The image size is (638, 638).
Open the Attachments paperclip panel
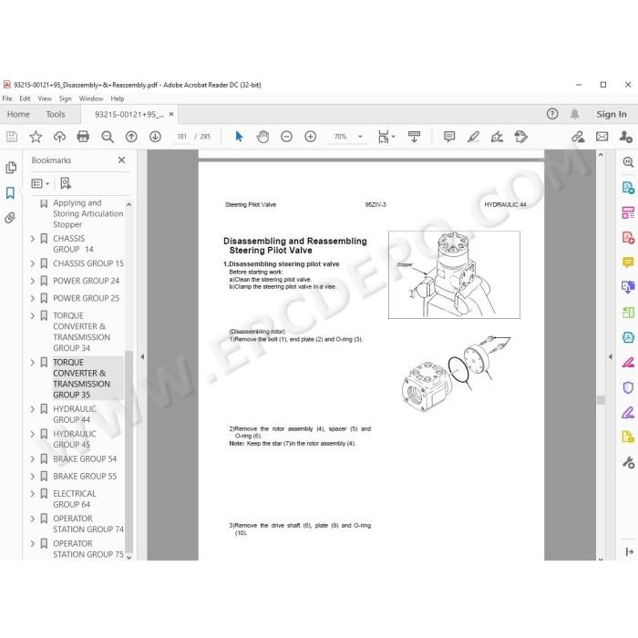(x=11, y=218)
